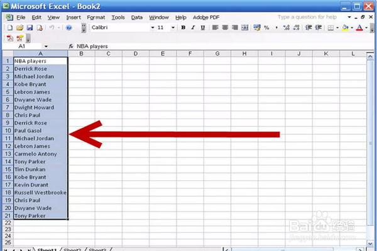Select cell containing Paul Gasol
The height and width of the screenshot is (251, 377).
pyautogui.click(x=40, y=131)
